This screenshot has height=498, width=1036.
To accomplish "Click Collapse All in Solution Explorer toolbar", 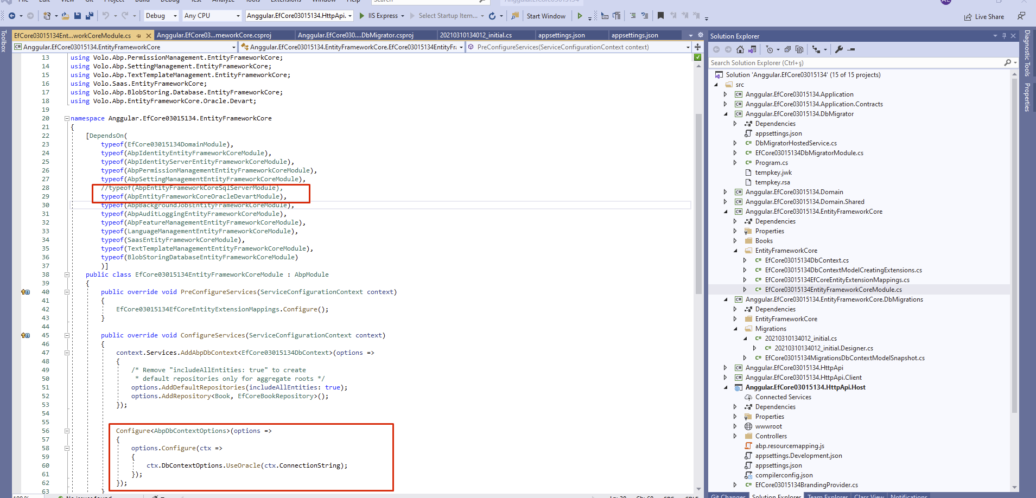I will click(x=787, y=49).
